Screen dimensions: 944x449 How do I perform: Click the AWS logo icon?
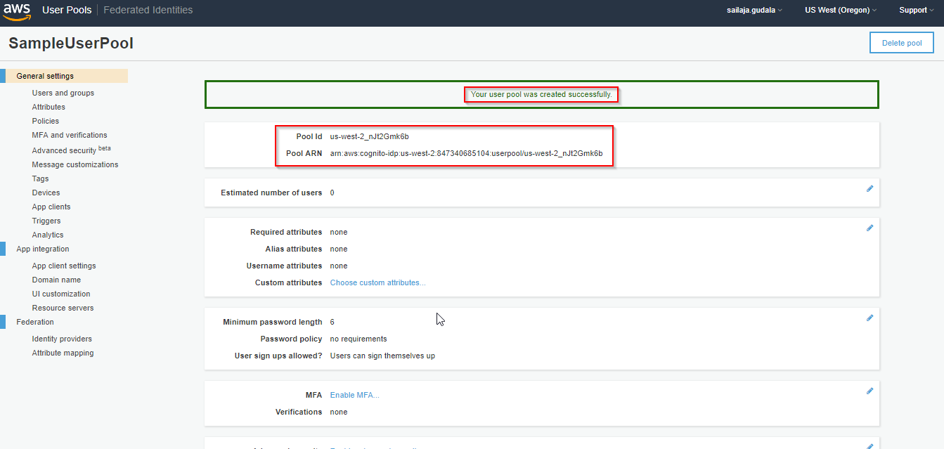coord(16,11)
